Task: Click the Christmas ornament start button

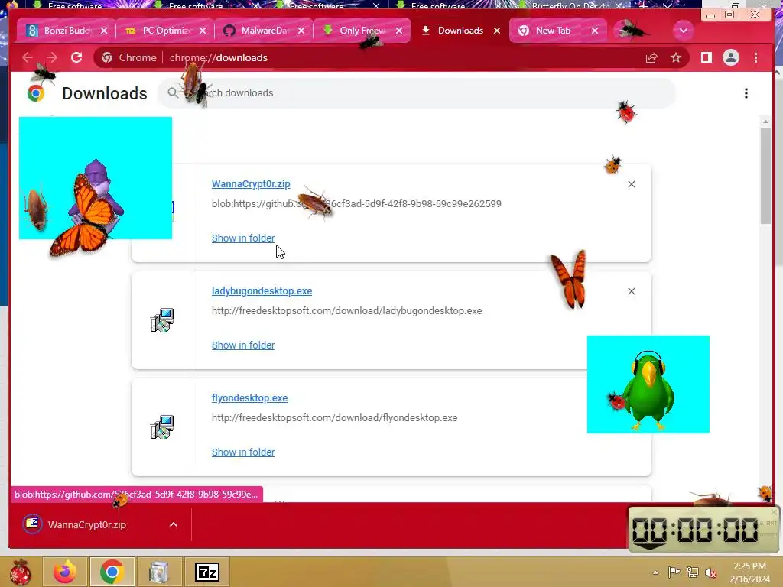Action: [x=20, y=572]
